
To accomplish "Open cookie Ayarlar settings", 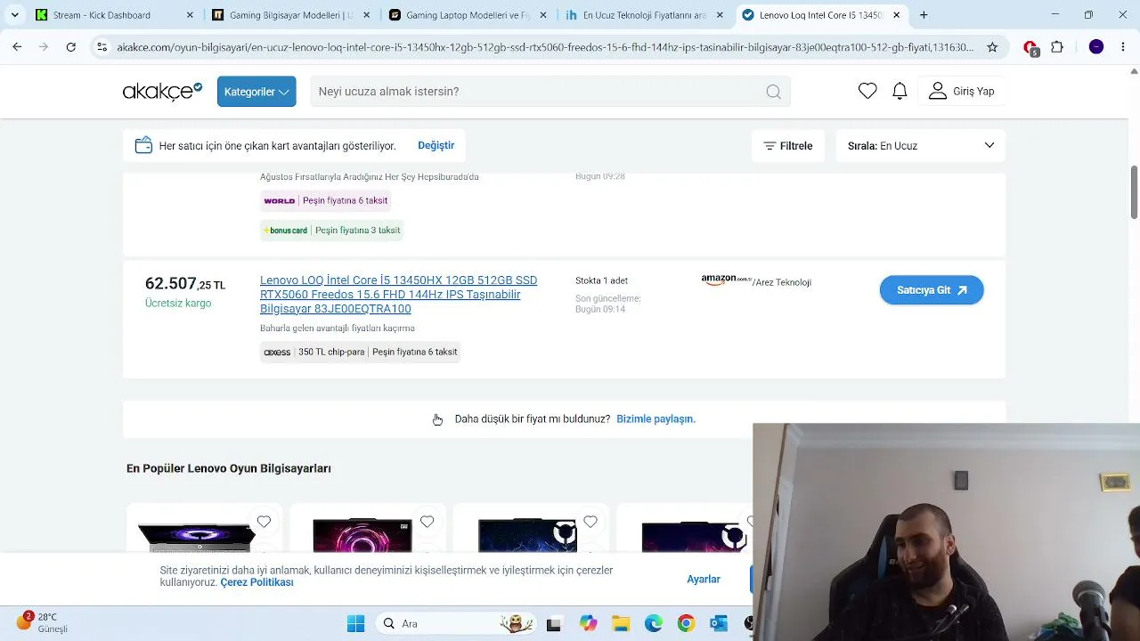I will coord(704,579).
